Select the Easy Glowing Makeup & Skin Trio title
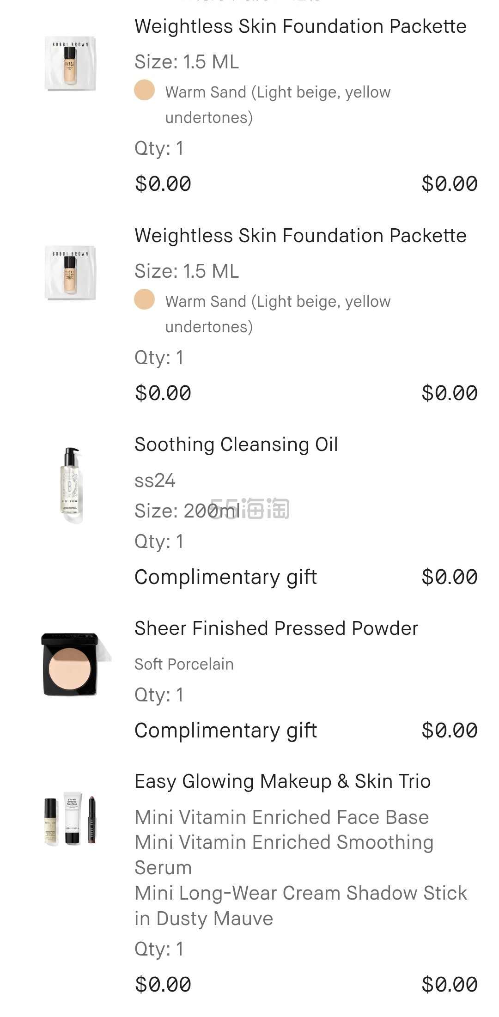 [282, 782]
